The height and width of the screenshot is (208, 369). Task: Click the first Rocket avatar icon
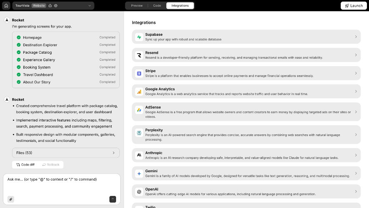[7, 20]
